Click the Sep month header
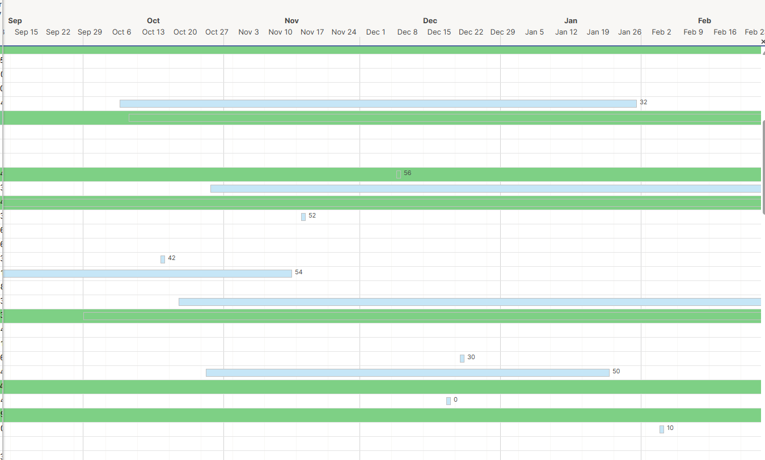 tap(15, 20)
